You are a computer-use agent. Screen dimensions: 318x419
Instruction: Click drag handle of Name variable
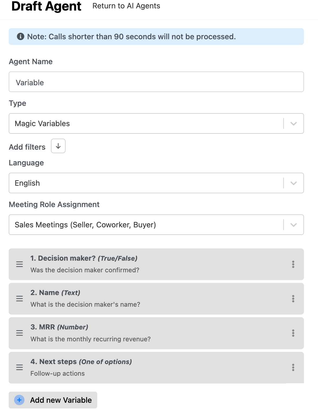[x=20, y=299]
